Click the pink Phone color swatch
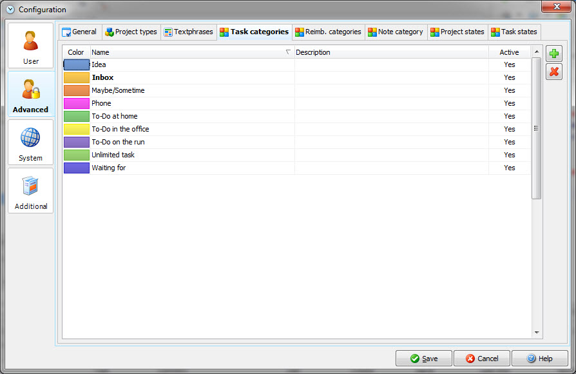Viewport: 576px width, 374px height. click(x=76, y=103)
